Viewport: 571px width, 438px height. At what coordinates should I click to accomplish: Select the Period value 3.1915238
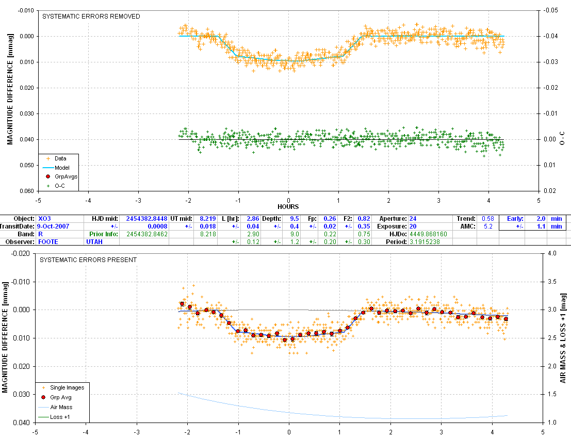(425, 241)
